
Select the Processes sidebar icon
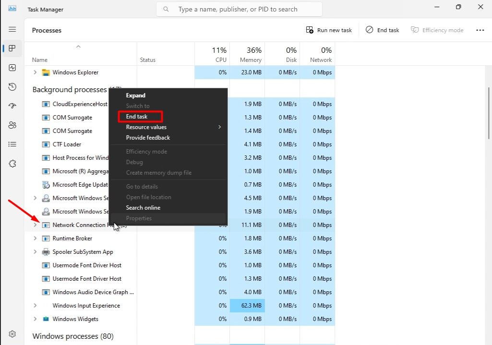point(12,48)
